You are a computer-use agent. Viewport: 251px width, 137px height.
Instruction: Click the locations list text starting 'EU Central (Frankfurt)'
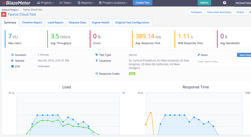(159, 64)
